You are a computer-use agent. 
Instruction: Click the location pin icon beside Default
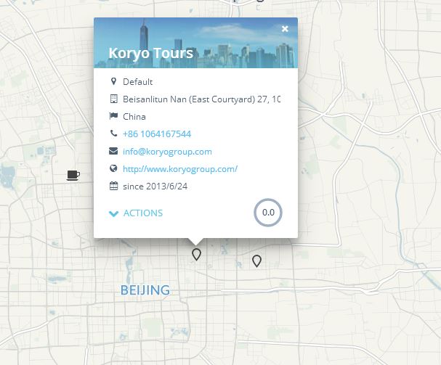click(x=113, y=81)
